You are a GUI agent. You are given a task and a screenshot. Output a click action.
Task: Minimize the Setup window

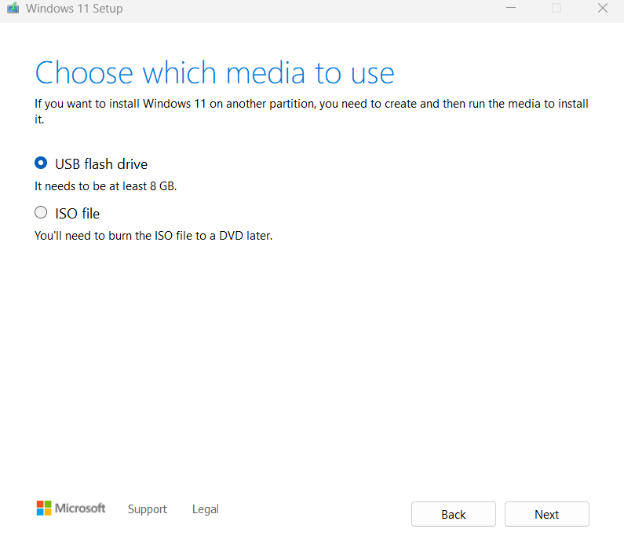(x=511, y=9)
